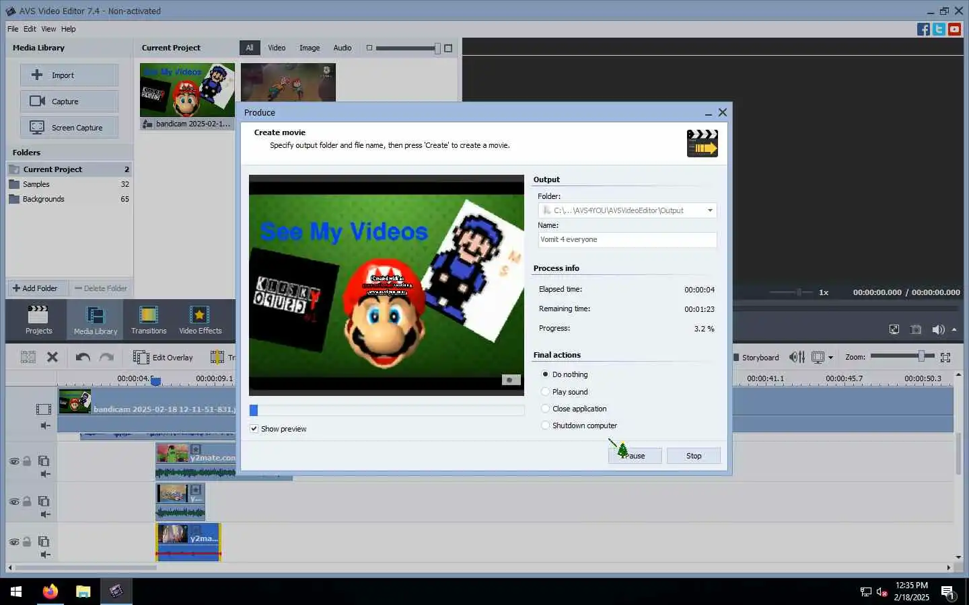Image resolution: width=969 pixels, height=605 pixels.
Task: Toggle the Show preview checkbox
Action: pyautogui.click(x=254, y=428)
